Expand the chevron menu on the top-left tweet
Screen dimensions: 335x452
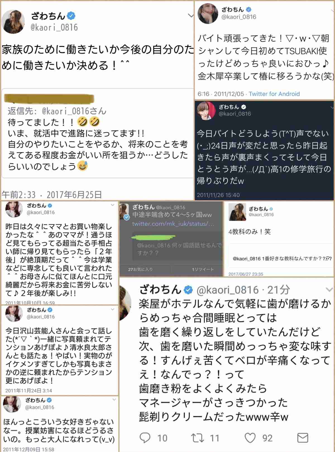pos(191,15)
